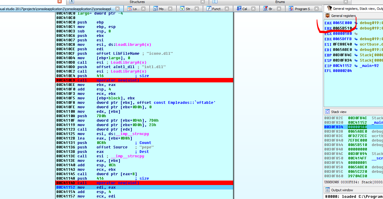Click the Stack view panel icon

point(327,112)
